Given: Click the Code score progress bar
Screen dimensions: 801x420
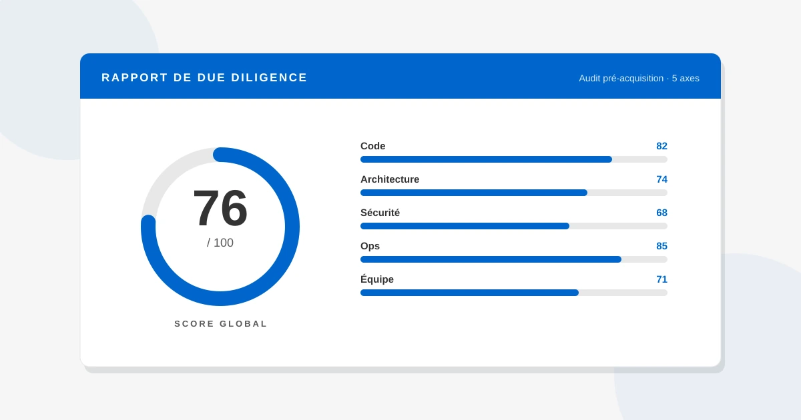Looking at the screenshot, I should 514,159.
